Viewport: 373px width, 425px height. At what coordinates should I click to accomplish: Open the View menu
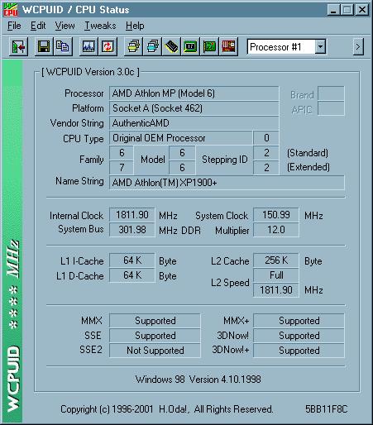point(65,26)
